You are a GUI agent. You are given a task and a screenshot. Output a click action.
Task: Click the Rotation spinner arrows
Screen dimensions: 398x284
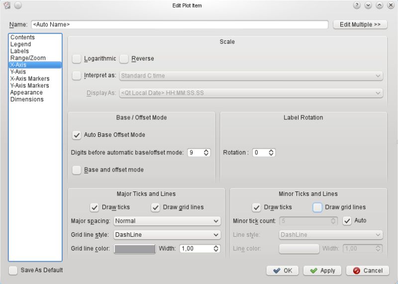pyautogui.click(x=271, y=153)
